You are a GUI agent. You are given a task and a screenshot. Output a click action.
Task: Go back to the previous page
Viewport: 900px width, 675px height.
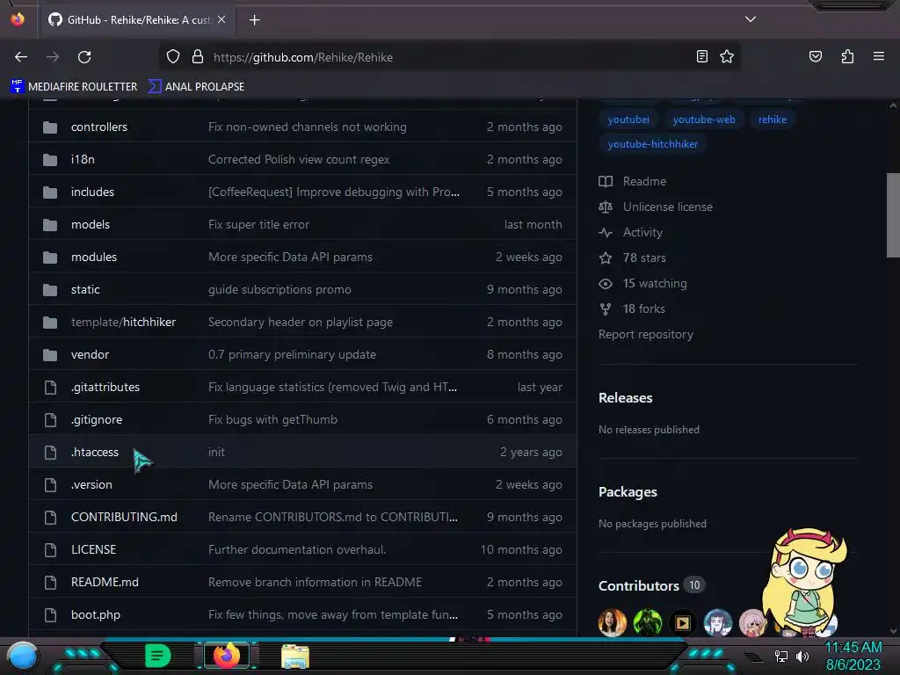[21, 57]
